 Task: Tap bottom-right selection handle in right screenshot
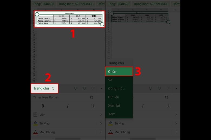coord(168,22)
